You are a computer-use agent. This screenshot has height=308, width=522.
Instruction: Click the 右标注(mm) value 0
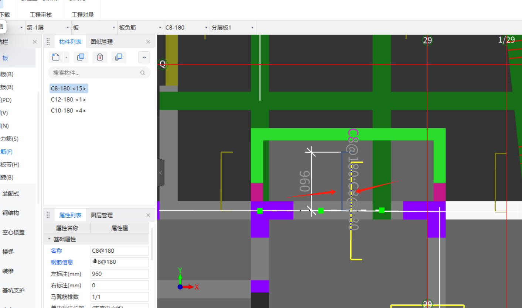tap(120, 285)
